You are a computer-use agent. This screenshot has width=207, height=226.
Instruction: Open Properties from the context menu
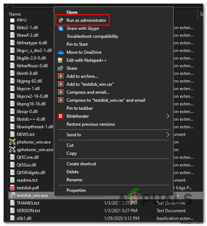76,190
